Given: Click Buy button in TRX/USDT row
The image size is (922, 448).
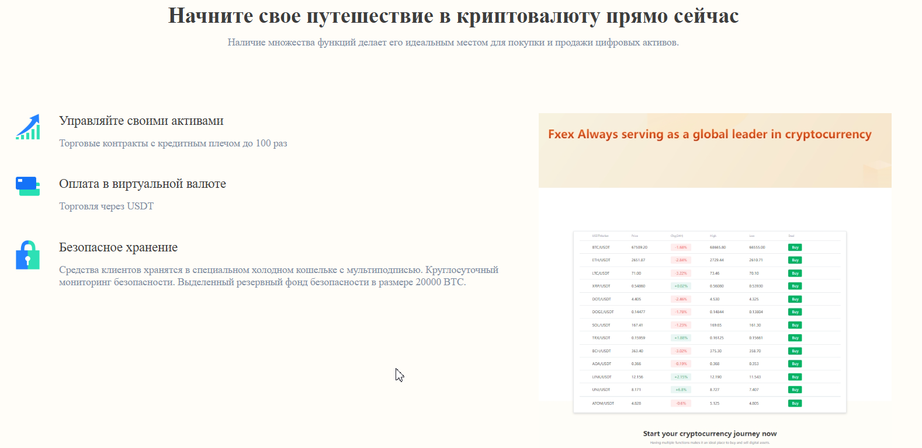Looking at the screenshot, I should click(795, 338).
